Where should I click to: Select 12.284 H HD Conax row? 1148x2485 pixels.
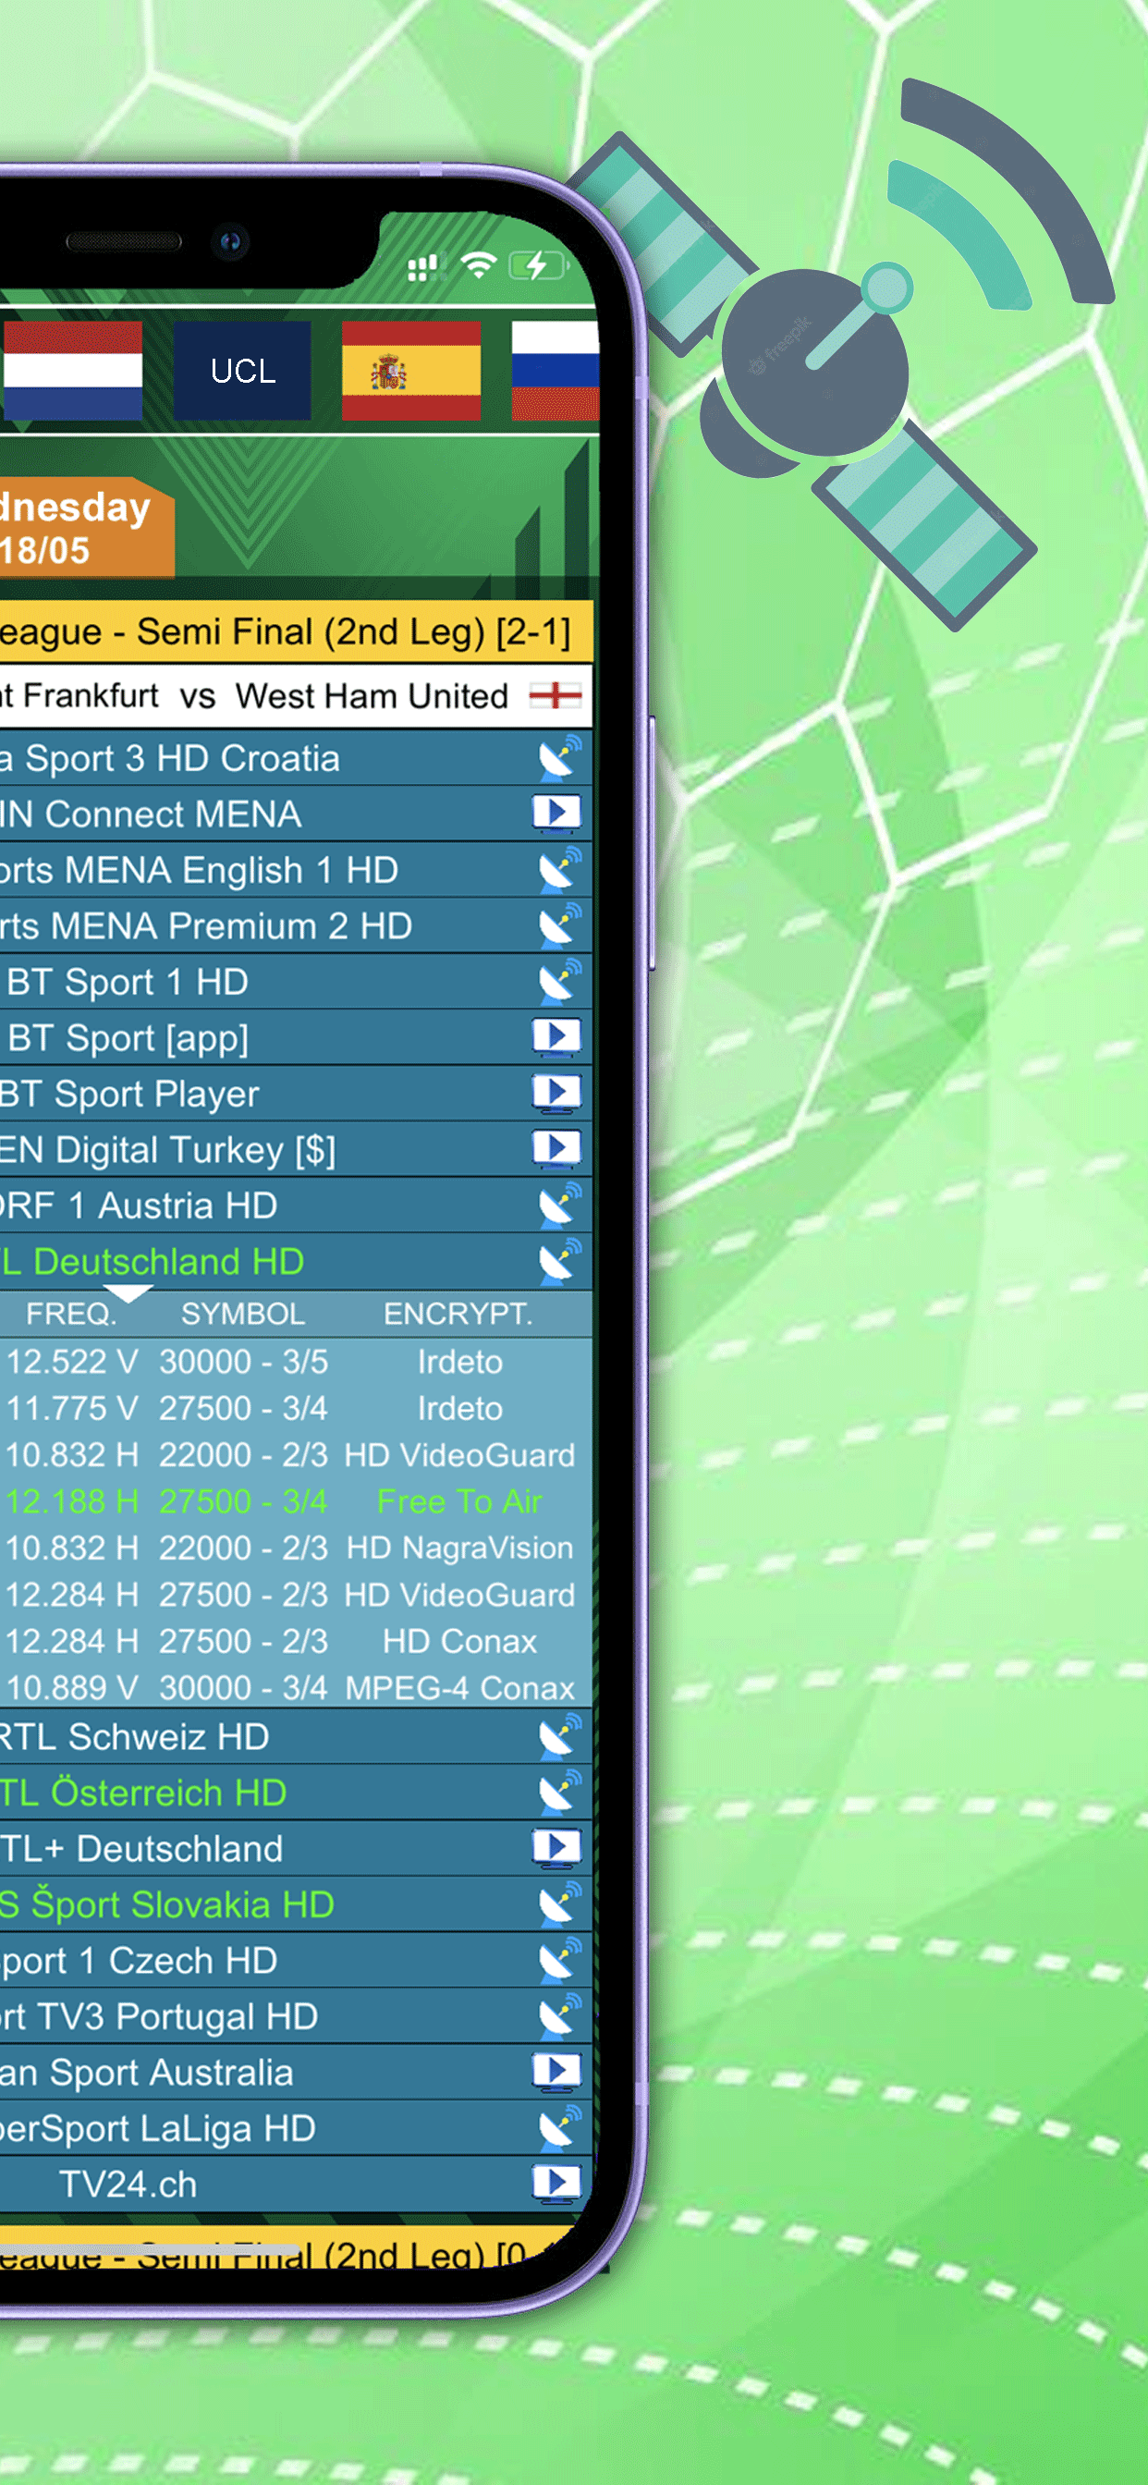click(295, 1641)
